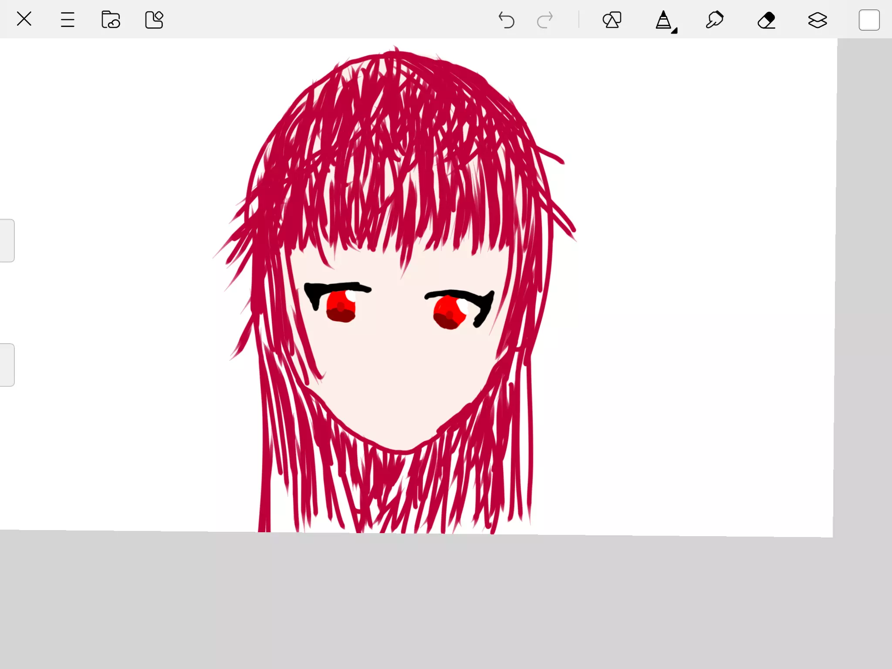This screenshot has height=669, width=892.
Task: Expand the brush options via corner arrow
Action: pos(674,30)
